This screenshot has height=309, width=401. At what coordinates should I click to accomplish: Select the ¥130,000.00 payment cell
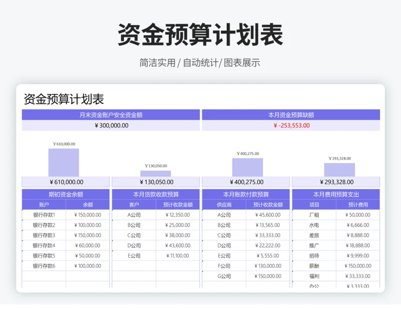click(x=268, y=266)
